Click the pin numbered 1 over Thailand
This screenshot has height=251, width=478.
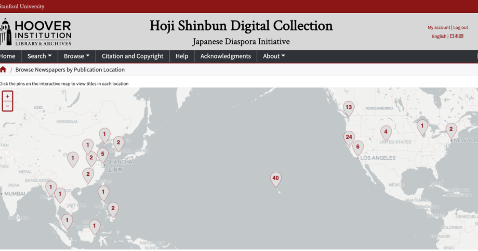(x=60, y=195)
